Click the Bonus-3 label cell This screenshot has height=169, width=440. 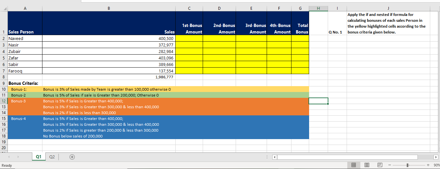click(x=25, y=101)
